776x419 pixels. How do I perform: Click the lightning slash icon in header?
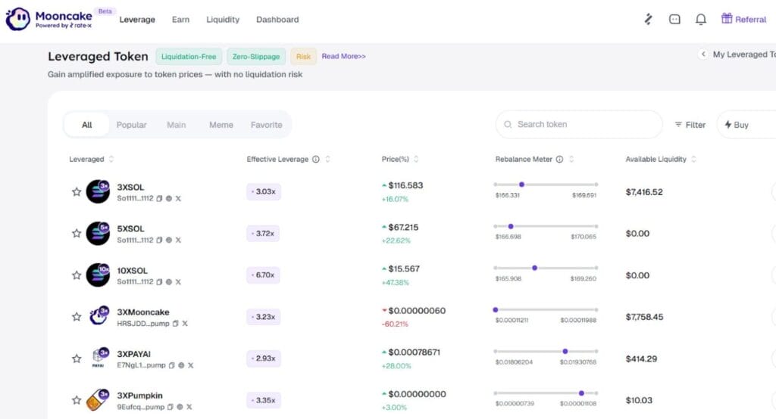649,19
